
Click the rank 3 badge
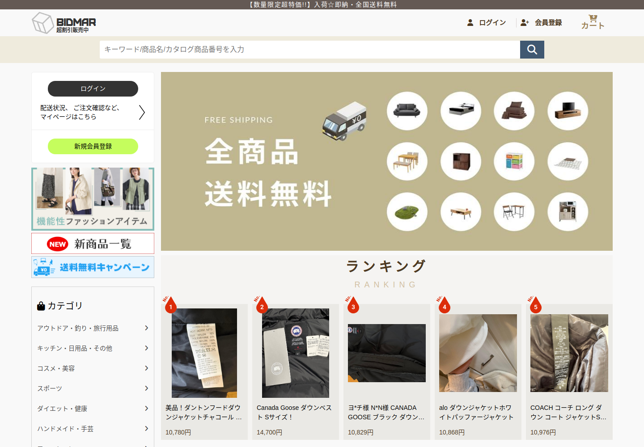pos(352,305)
